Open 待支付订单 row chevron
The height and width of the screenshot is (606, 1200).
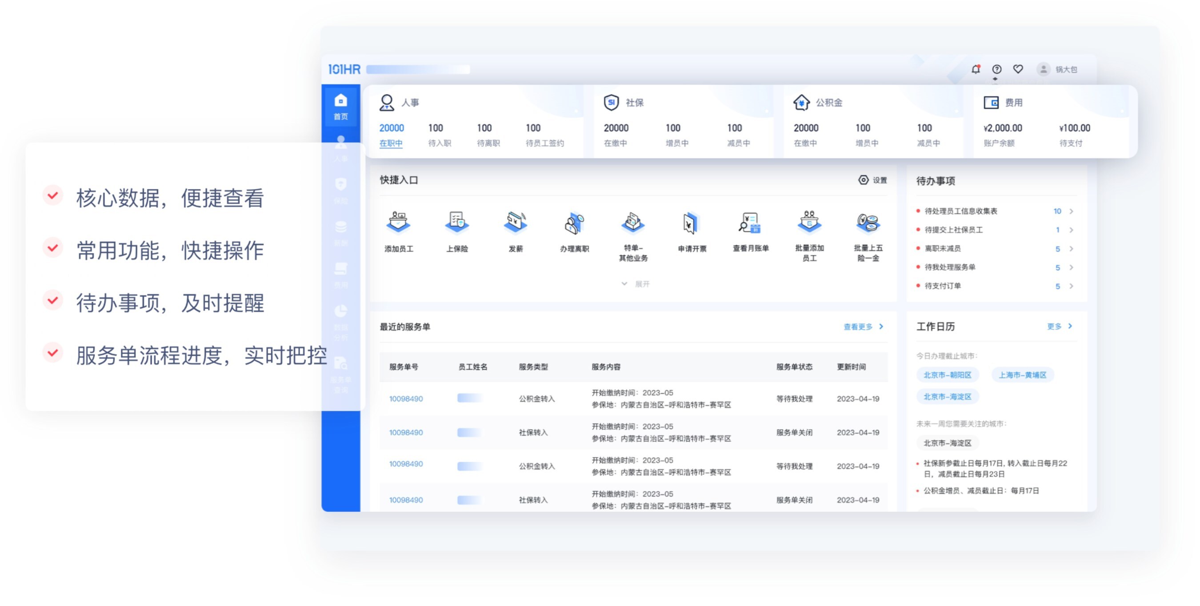[1071, 287]
